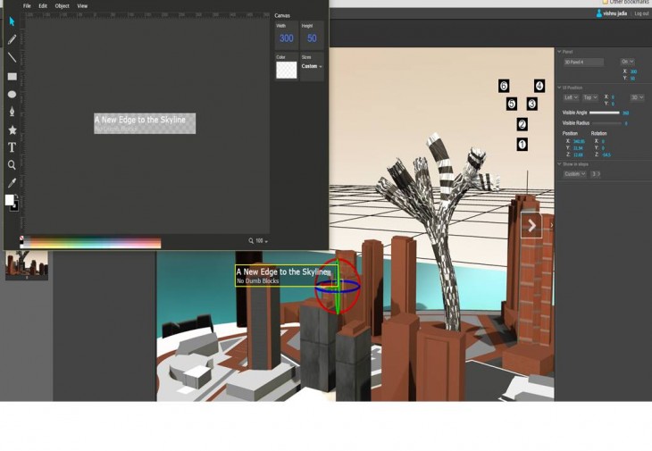Viewport: 652px width, 451px height.
Task: Open the Object menu
Action: coord(62,5)
